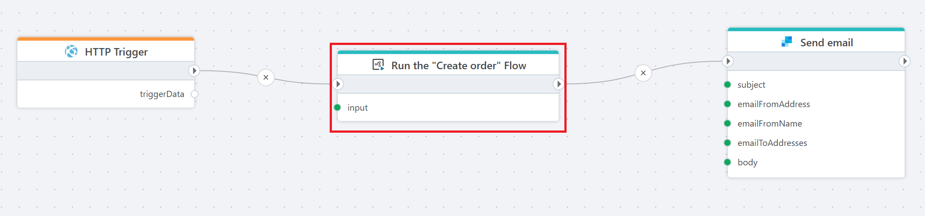Click Run Flow node execution output arrow
The width and height of the screenshot is (925, 216).
(x=559, y=84)
